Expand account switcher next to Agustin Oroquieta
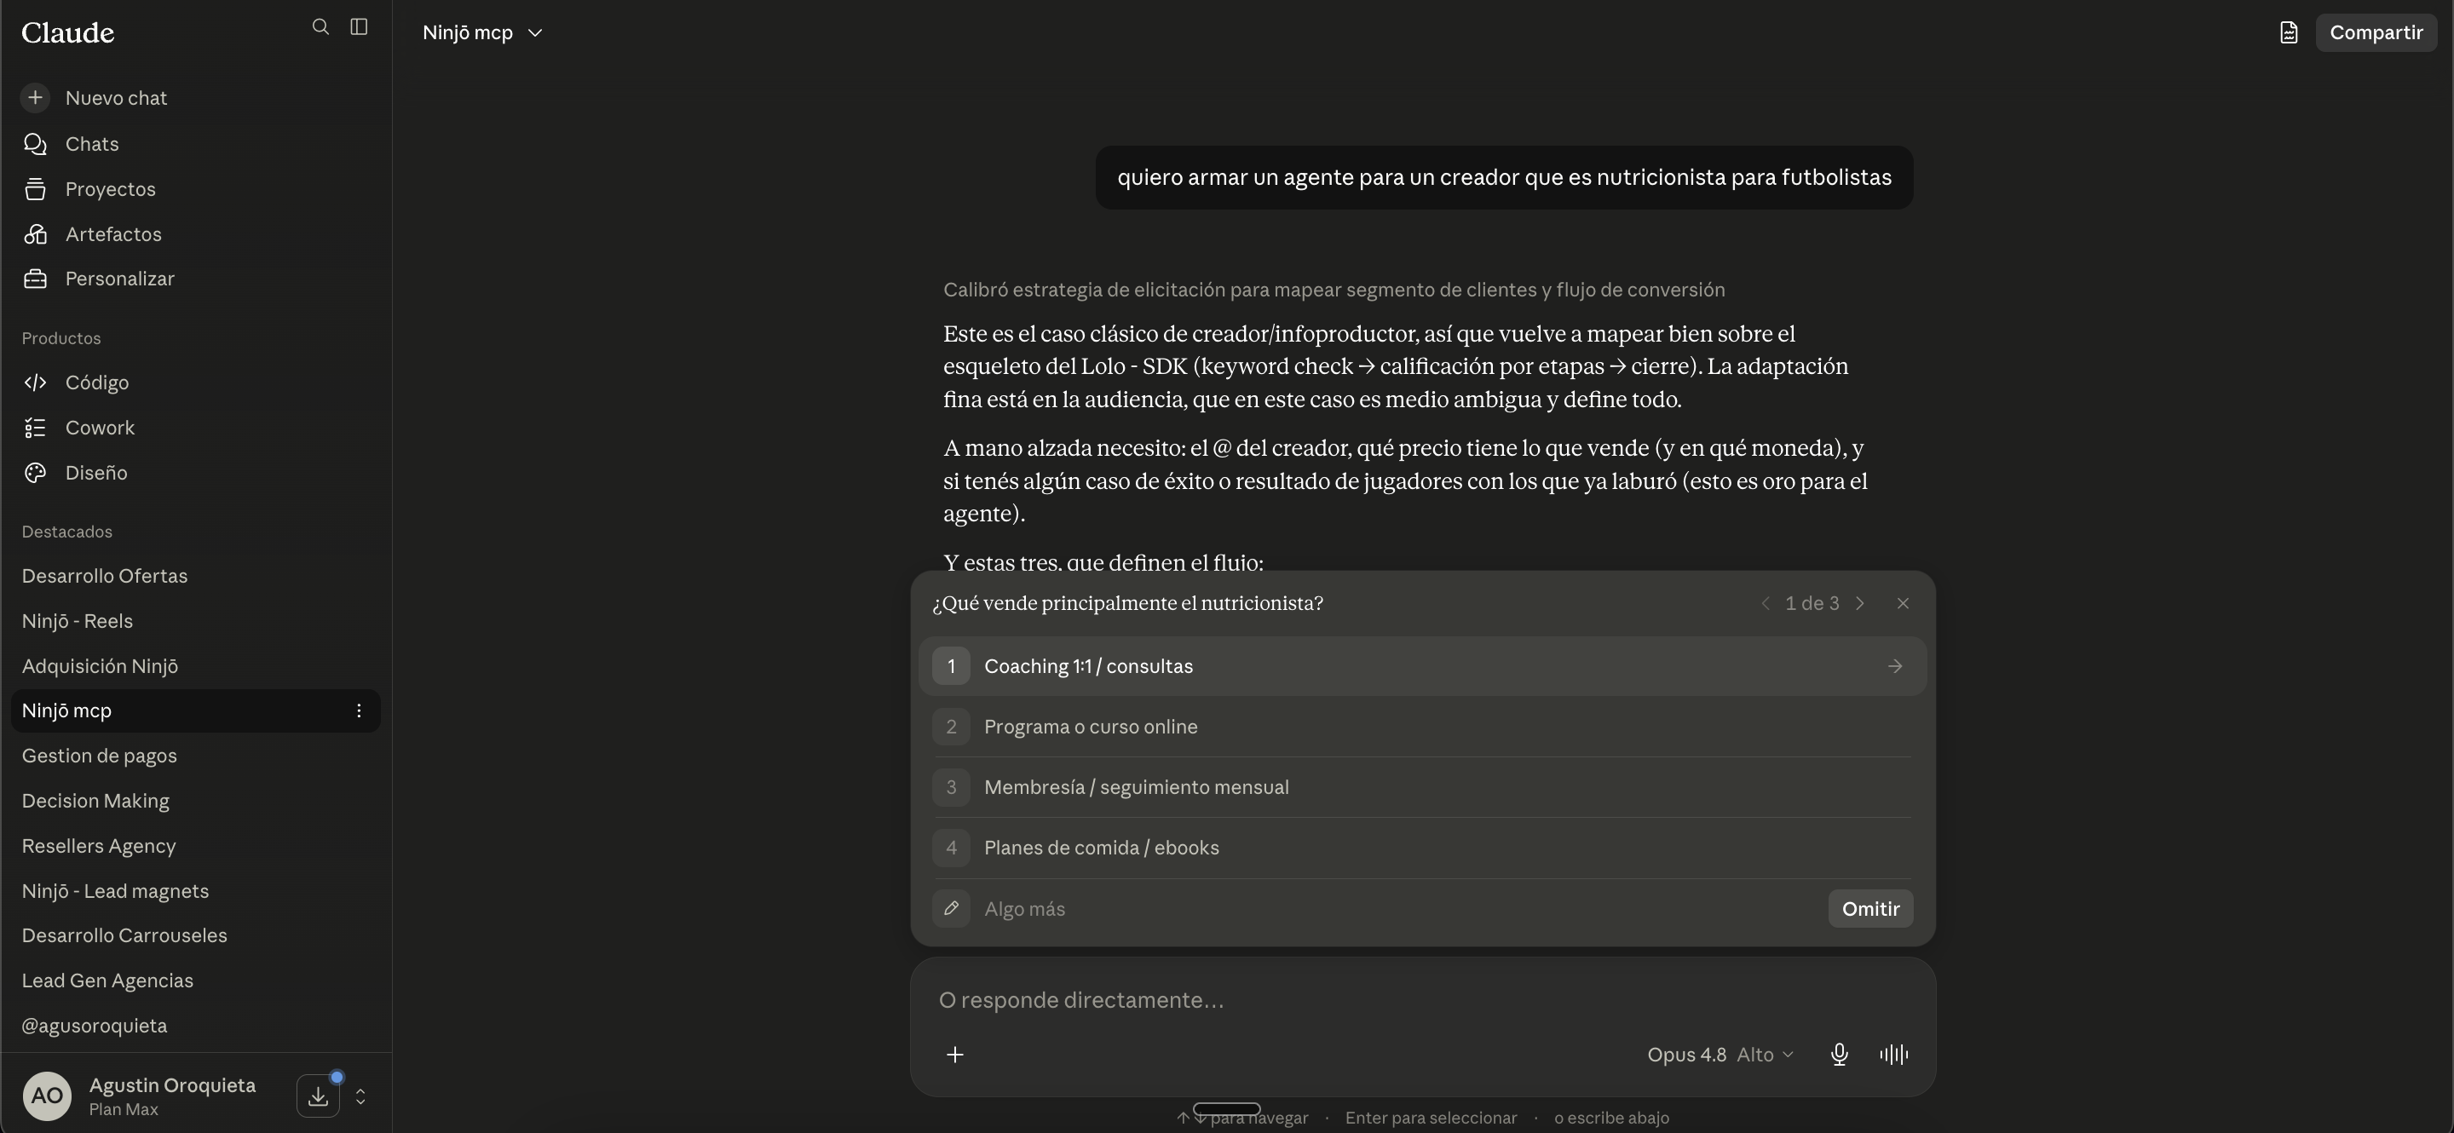2454x1133 pixels. click(360, 1096)
